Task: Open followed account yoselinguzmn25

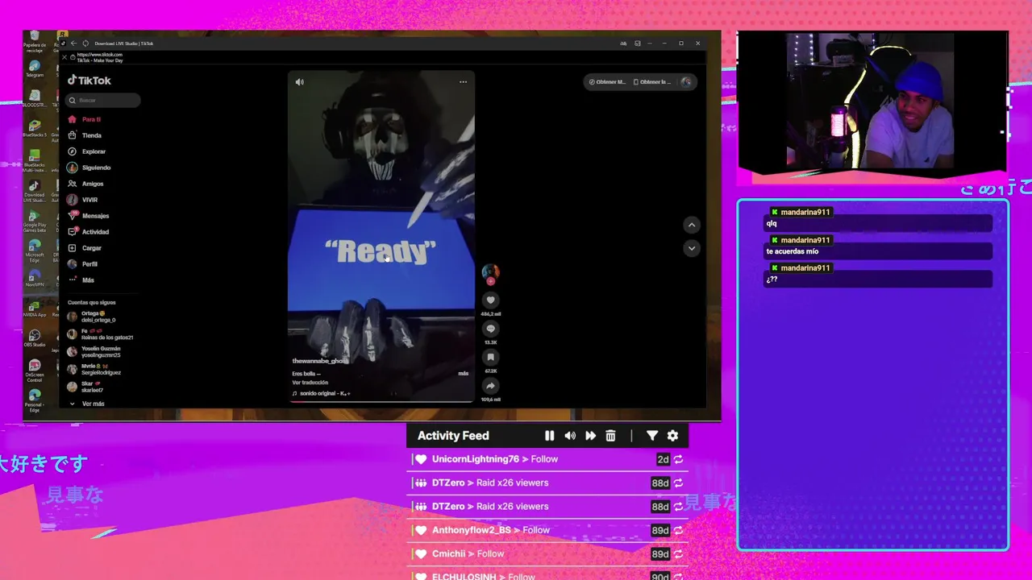Action: point(94,352)
